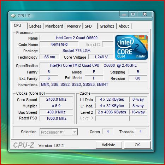
Task: Open the About tab
Action: coord(124,26)
